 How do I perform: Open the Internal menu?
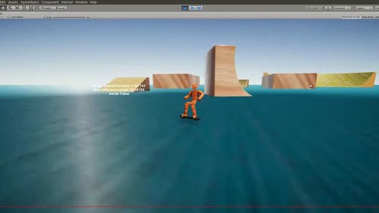tap(67, 2)
